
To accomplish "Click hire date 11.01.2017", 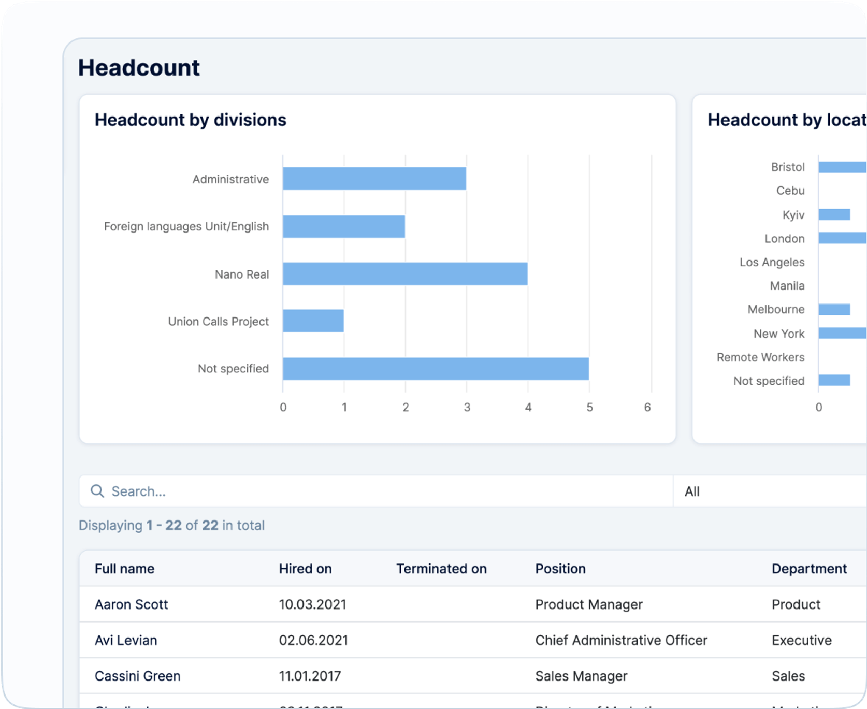I will click(310, 676).
